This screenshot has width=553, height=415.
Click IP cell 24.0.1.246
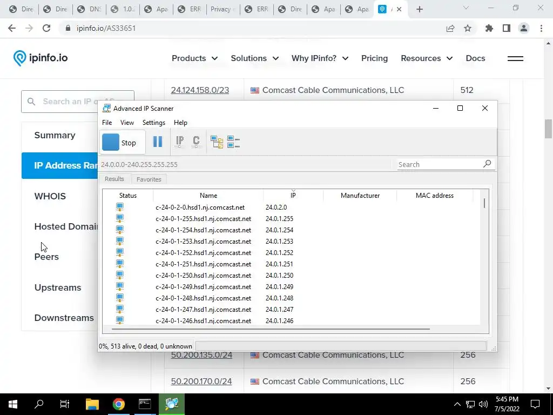[279, 321]
